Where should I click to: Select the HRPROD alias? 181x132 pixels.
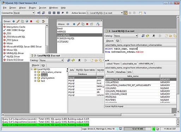coord(80,32)
